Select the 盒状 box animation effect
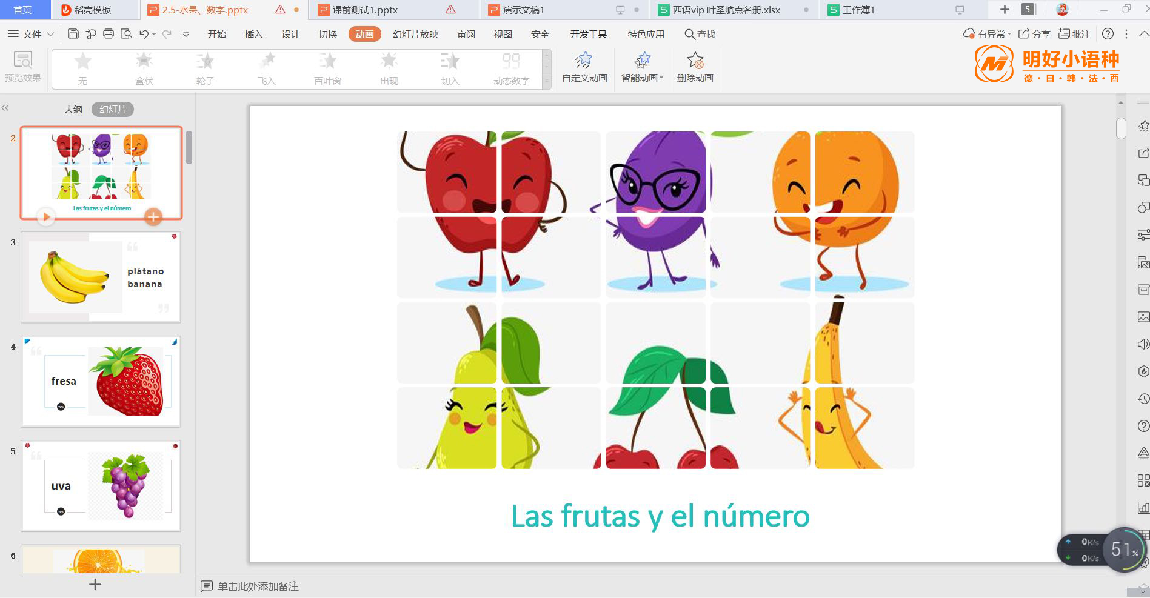 (x=144, y=68)
